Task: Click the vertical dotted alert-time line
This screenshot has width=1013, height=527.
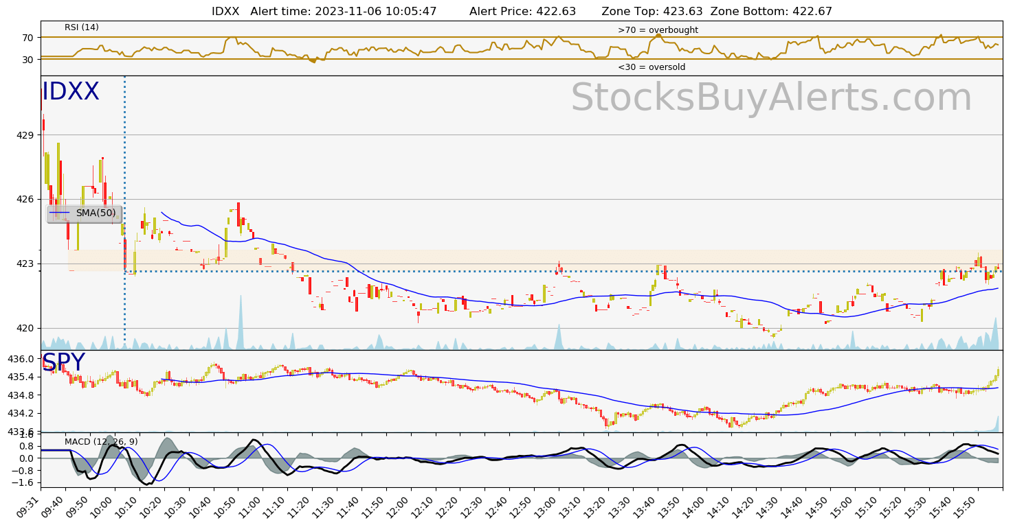Action: tap(124, 213)
